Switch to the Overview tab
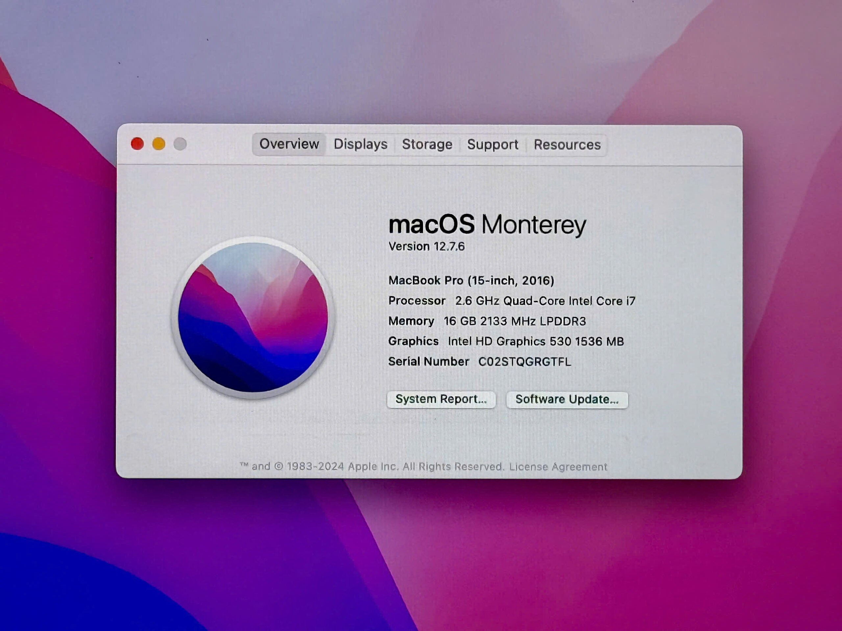Screen dimensions: 842x631 [289, 144]
